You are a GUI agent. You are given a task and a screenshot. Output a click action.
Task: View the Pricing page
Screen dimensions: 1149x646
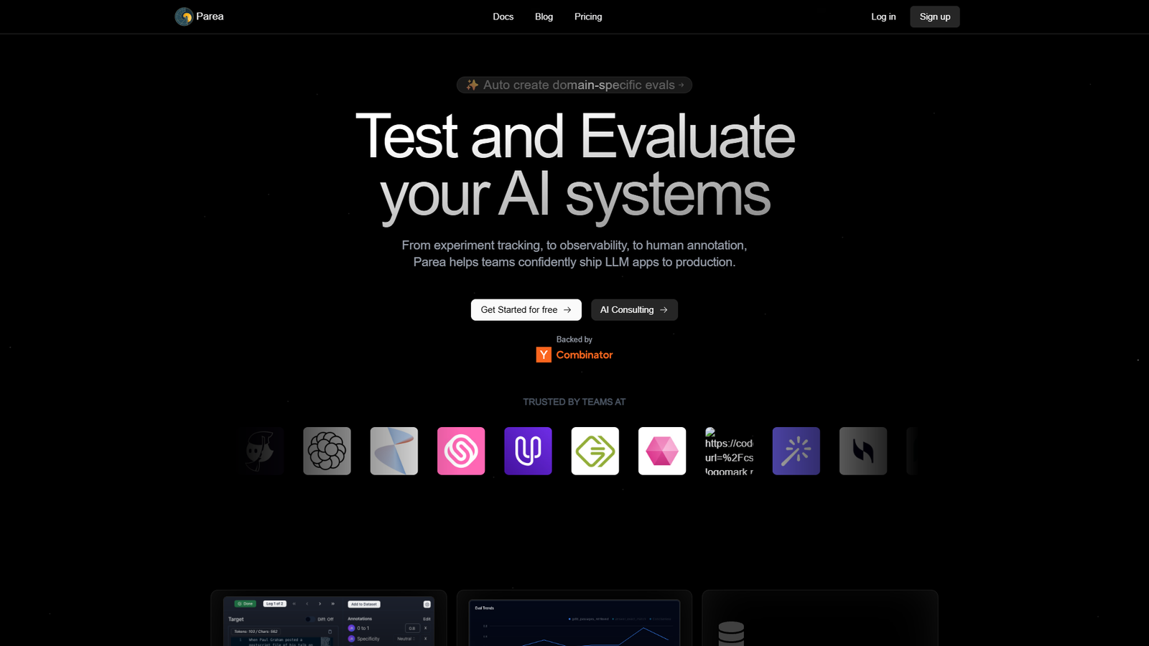588,17
